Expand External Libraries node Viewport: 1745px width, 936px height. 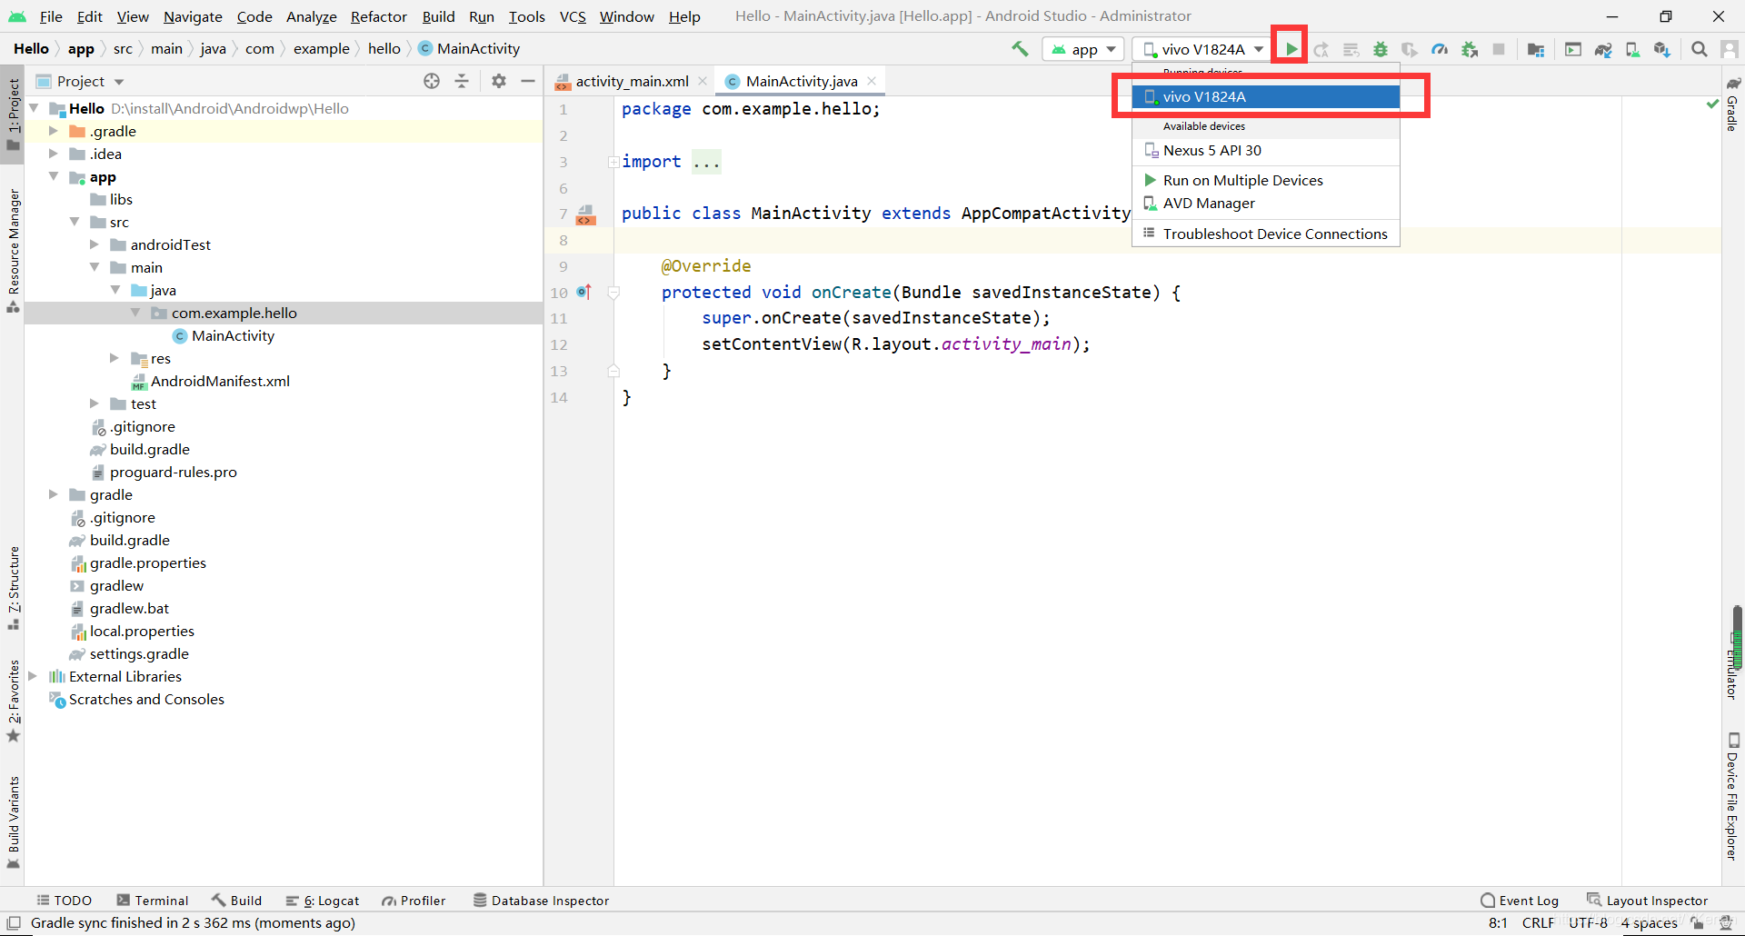click(x=34, y=676)
